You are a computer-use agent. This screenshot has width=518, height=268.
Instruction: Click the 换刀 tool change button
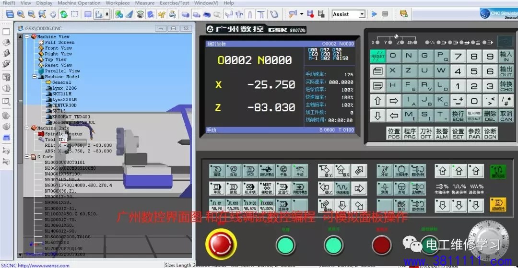[x=401, y=205]
